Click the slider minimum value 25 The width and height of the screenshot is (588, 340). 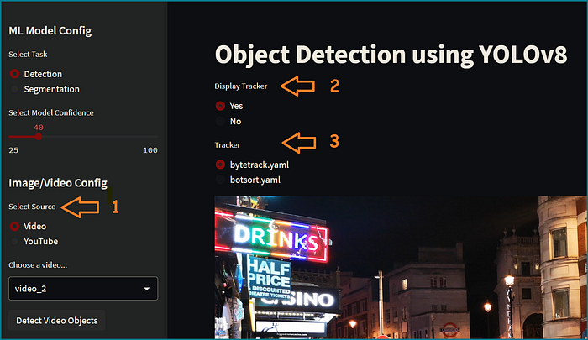tap(13, 150)
